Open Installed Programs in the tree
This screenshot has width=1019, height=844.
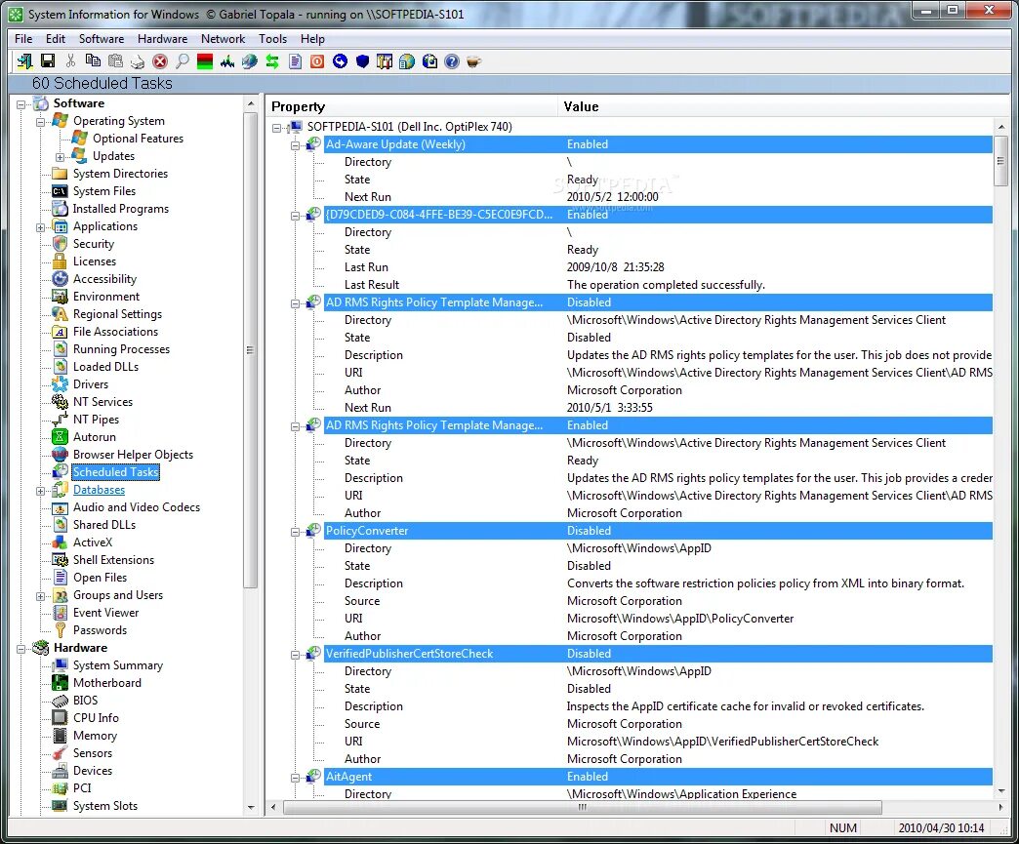[x=121, y=209]
